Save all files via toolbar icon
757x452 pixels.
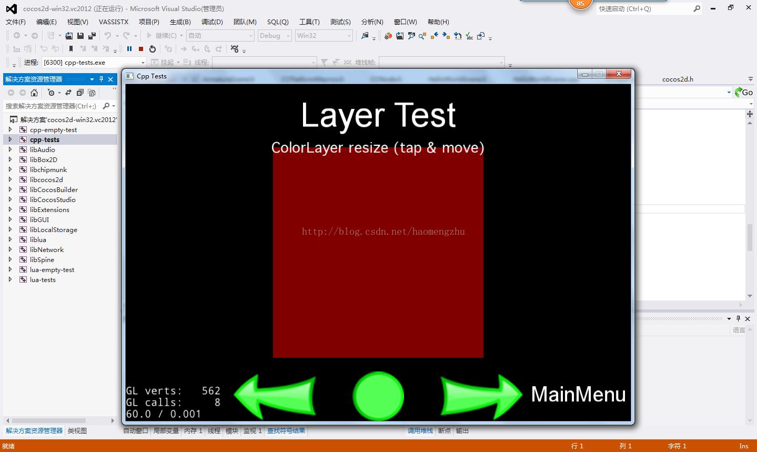[92, 36]
